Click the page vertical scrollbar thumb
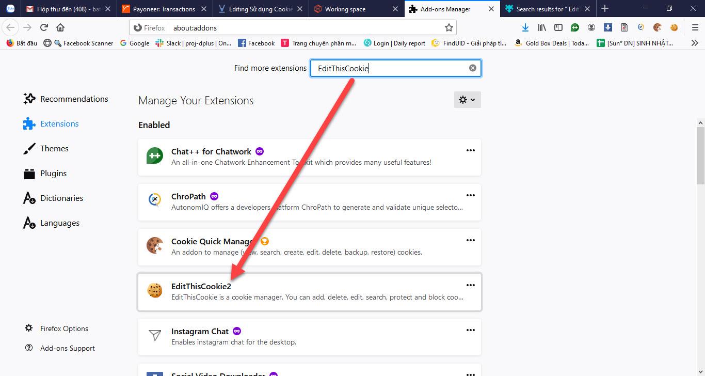 coord(700,155)
